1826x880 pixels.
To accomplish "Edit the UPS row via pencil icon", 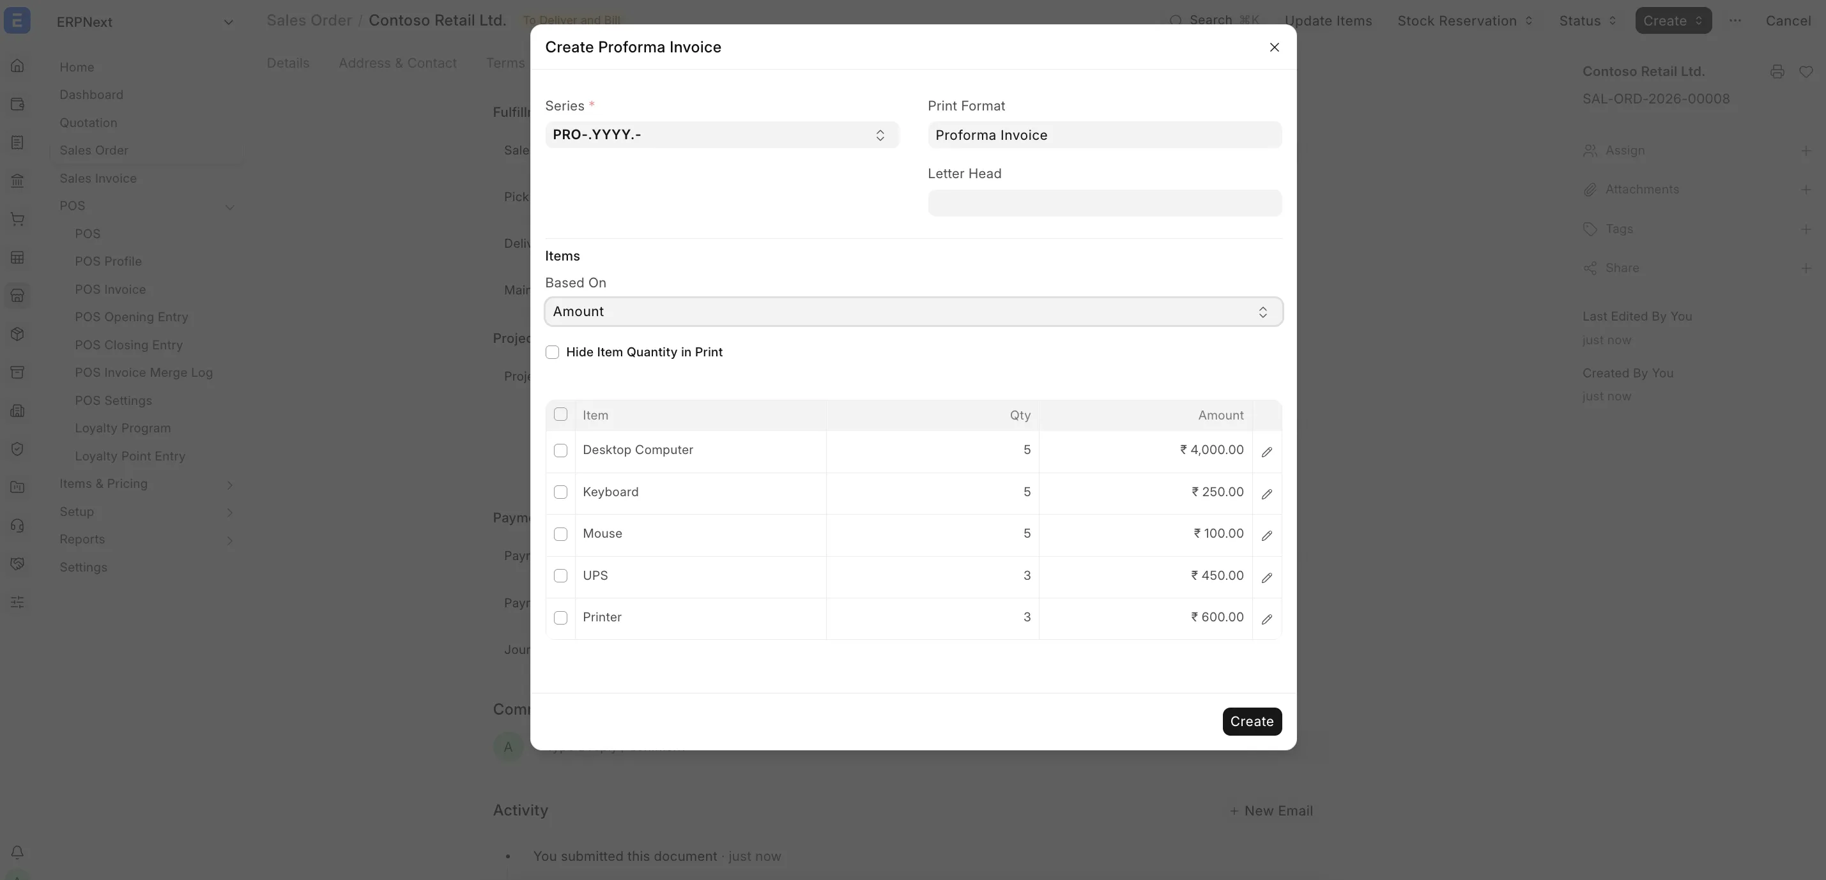I will [1267, 577].
